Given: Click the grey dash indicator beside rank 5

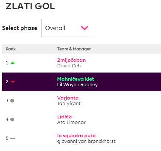Looking at the screenshot, I should pyautogui.click(x=13, y=138).
